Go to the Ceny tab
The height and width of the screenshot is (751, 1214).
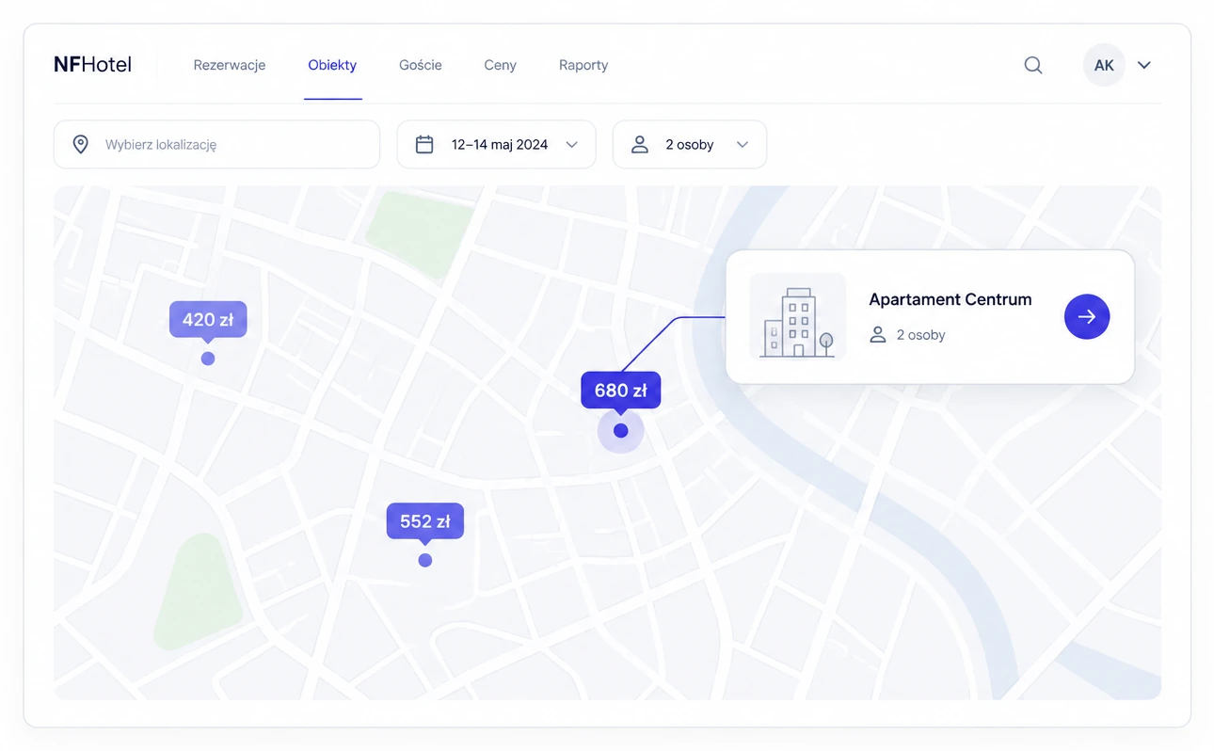click(x=501, y=65)
